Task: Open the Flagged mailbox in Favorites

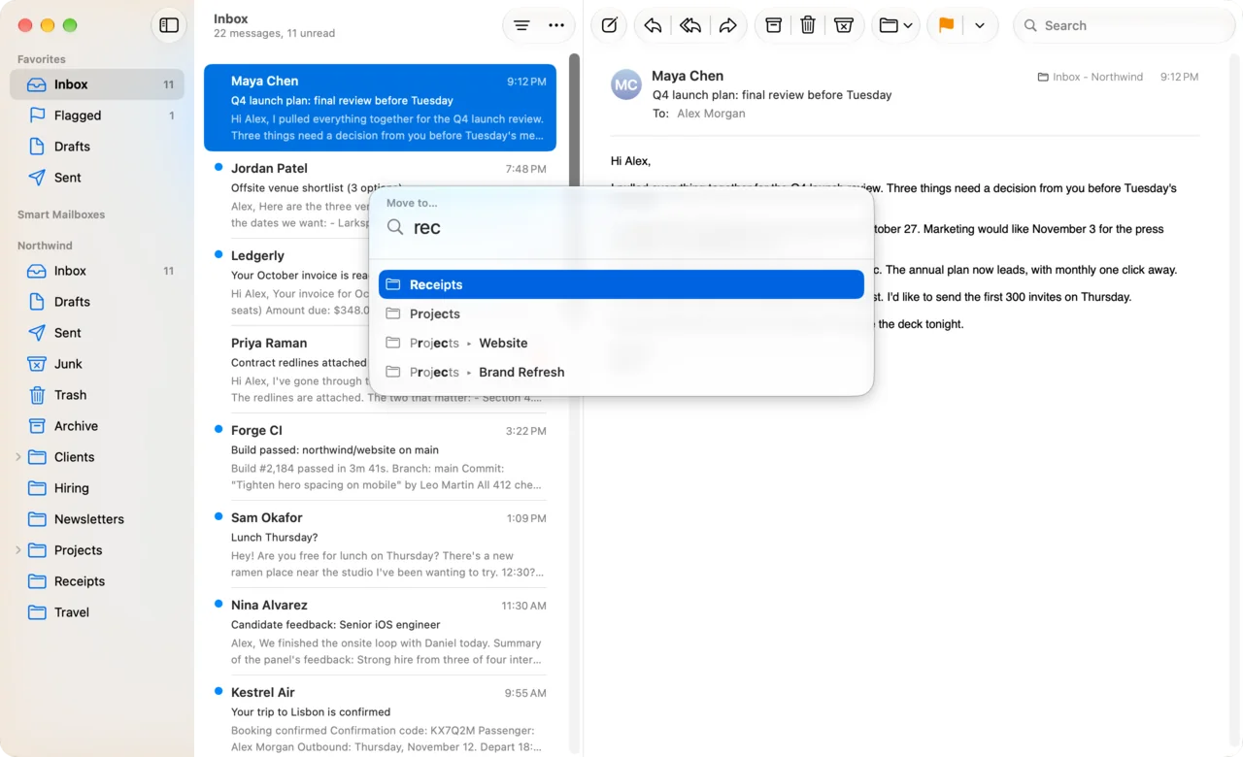Action: click(x=97, y=115)
